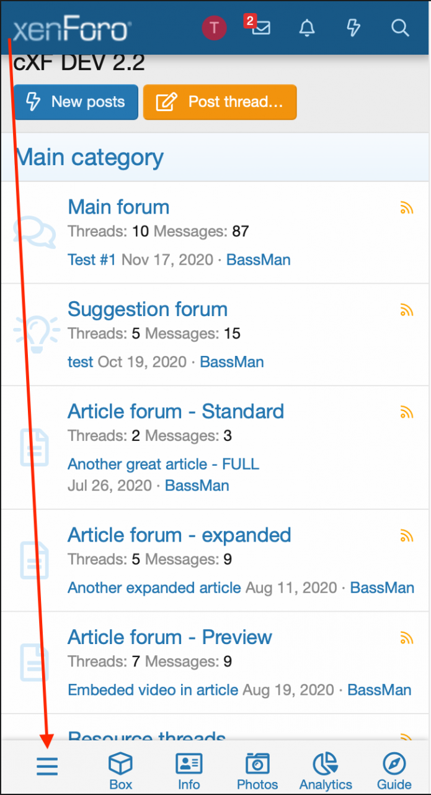The image size is (431, 795).
Task: Open the Main forum link
Action: pyautogui.click(x=118, y=207)
